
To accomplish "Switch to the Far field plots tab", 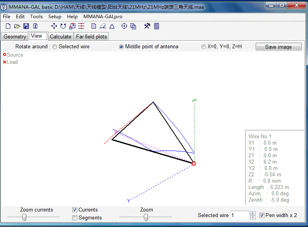I will click(x=91, y=36).
